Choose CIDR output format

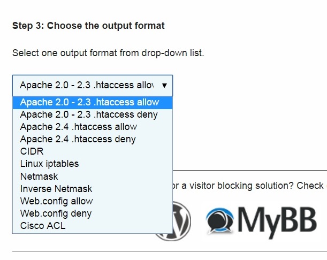pos(32,151)
